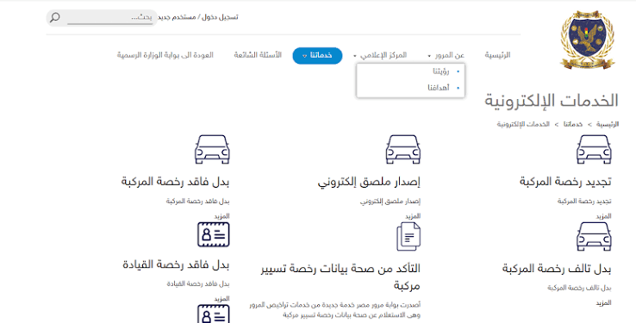Open the بدل تالف رخصة المركبة service heading
The height and width of the screenshot is (323, 636).
[557, 269]
